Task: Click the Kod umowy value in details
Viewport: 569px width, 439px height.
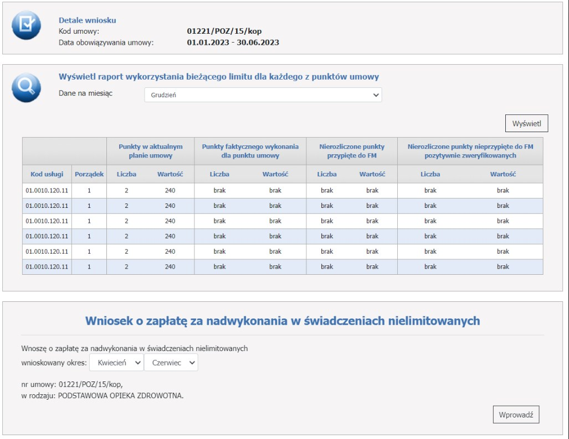Action: pyautogui.click(x=224, y=32)
